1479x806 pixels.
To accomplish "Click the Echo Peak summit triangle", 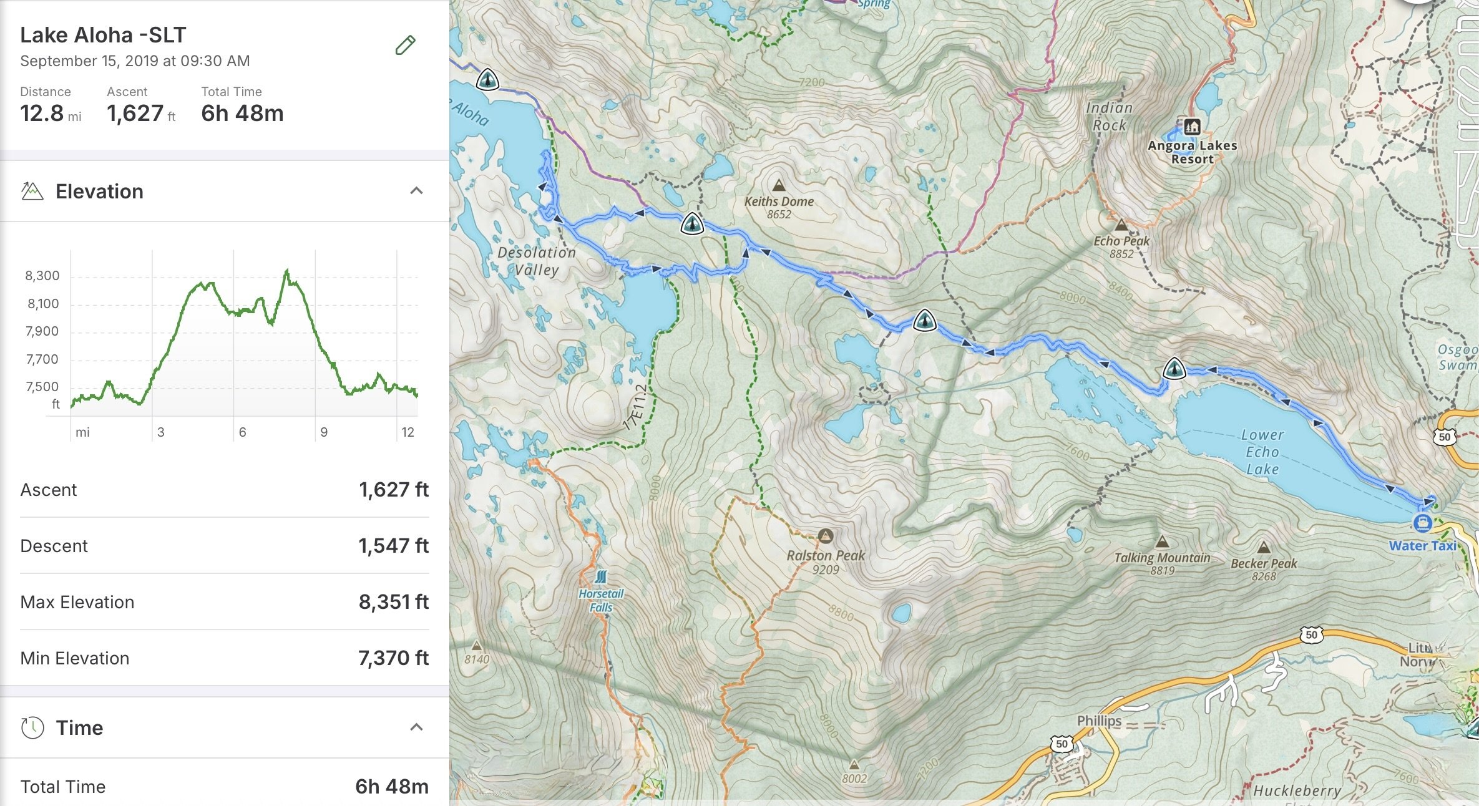I will click(1121, 225).
